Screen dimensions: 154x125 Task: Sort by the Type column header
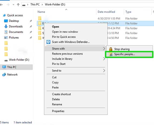click(x=128, y=12)
